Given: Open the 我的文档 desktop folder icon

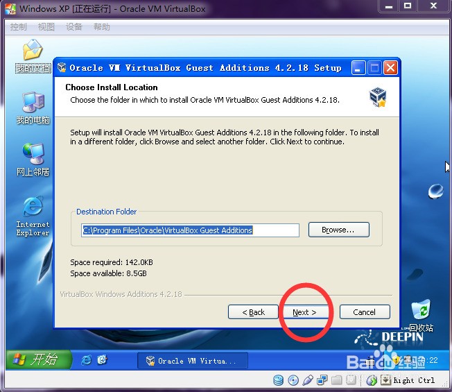Looking at the screenshot, I should click(x=33, y=56).
